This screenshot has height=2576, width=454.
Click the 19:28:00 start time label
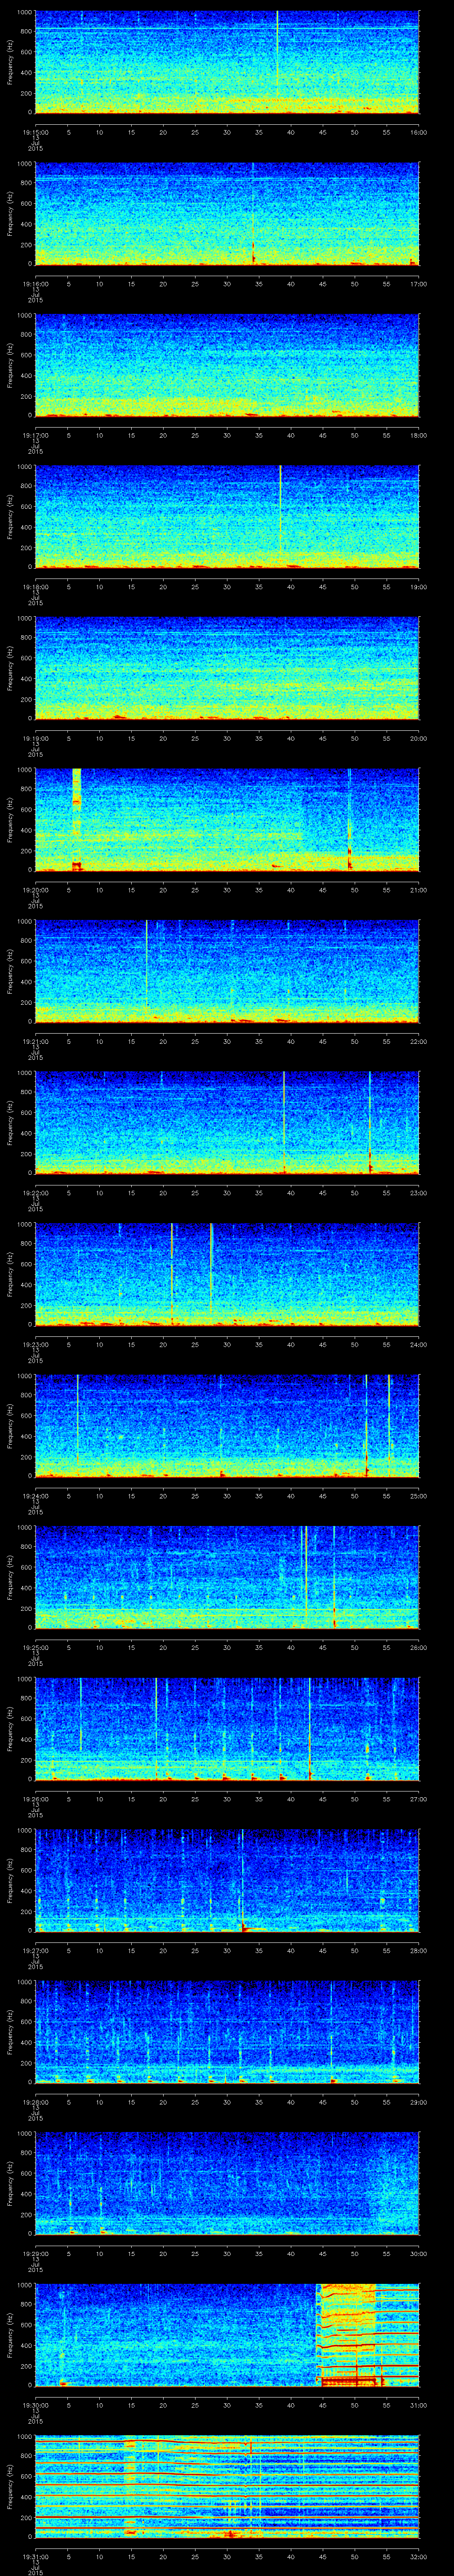(x=36, y=2102)
